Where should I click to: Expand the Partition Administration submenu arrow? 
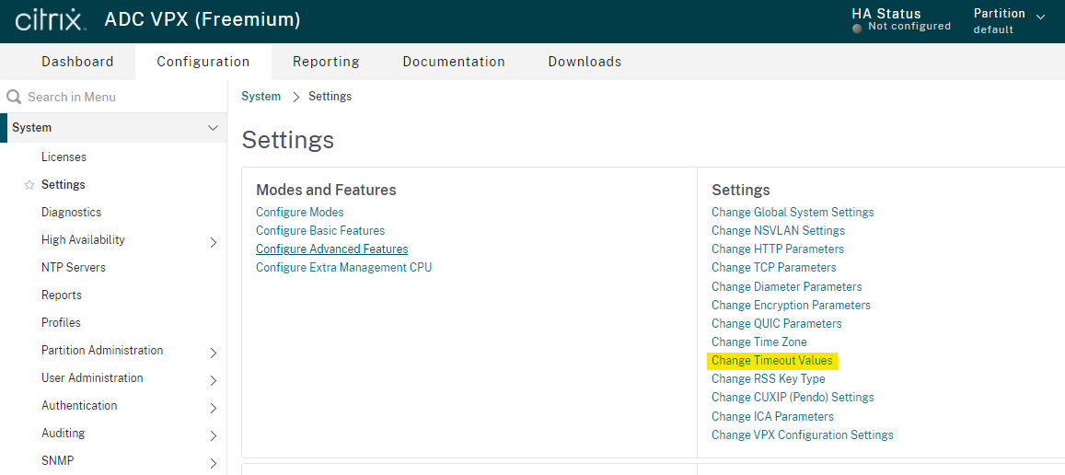[214, 353]
